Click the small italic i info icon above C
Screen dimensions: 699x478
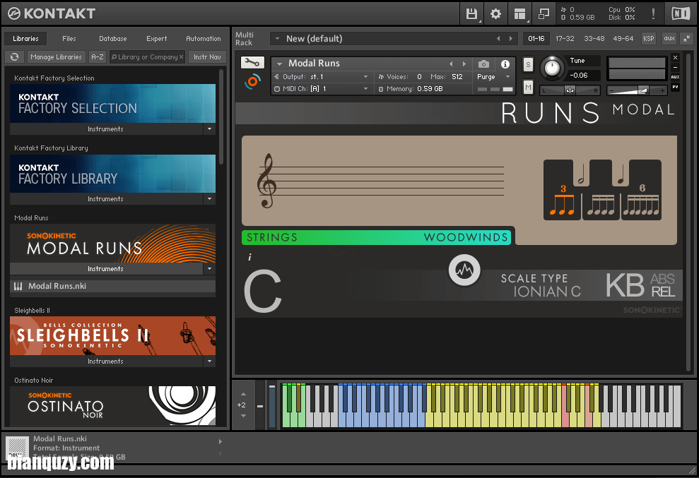point(249,257)
